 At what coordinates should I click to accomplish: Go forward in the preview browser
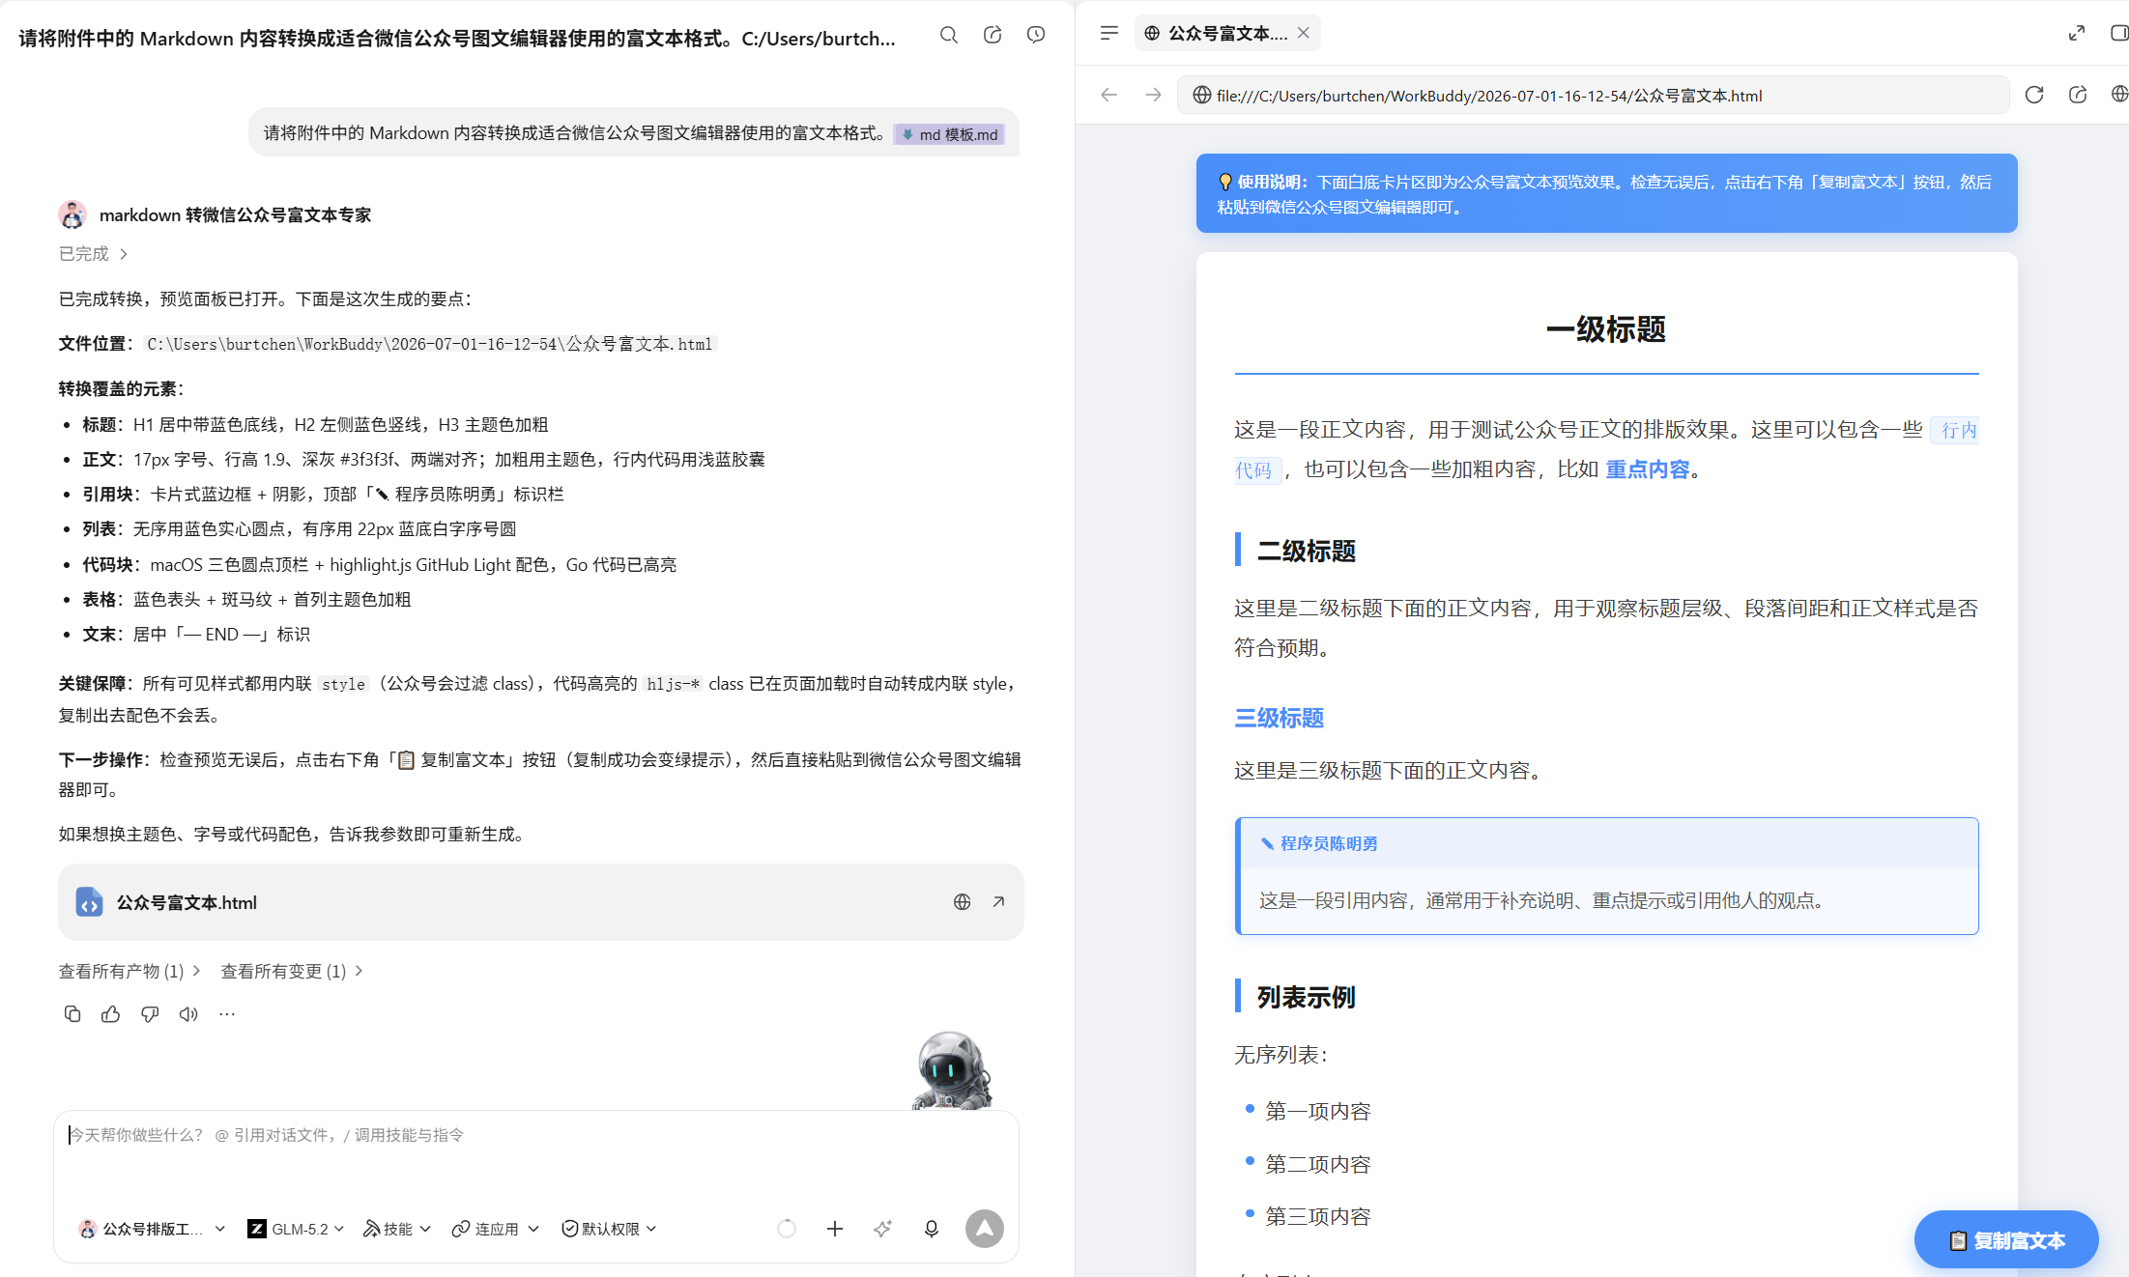1153,95
